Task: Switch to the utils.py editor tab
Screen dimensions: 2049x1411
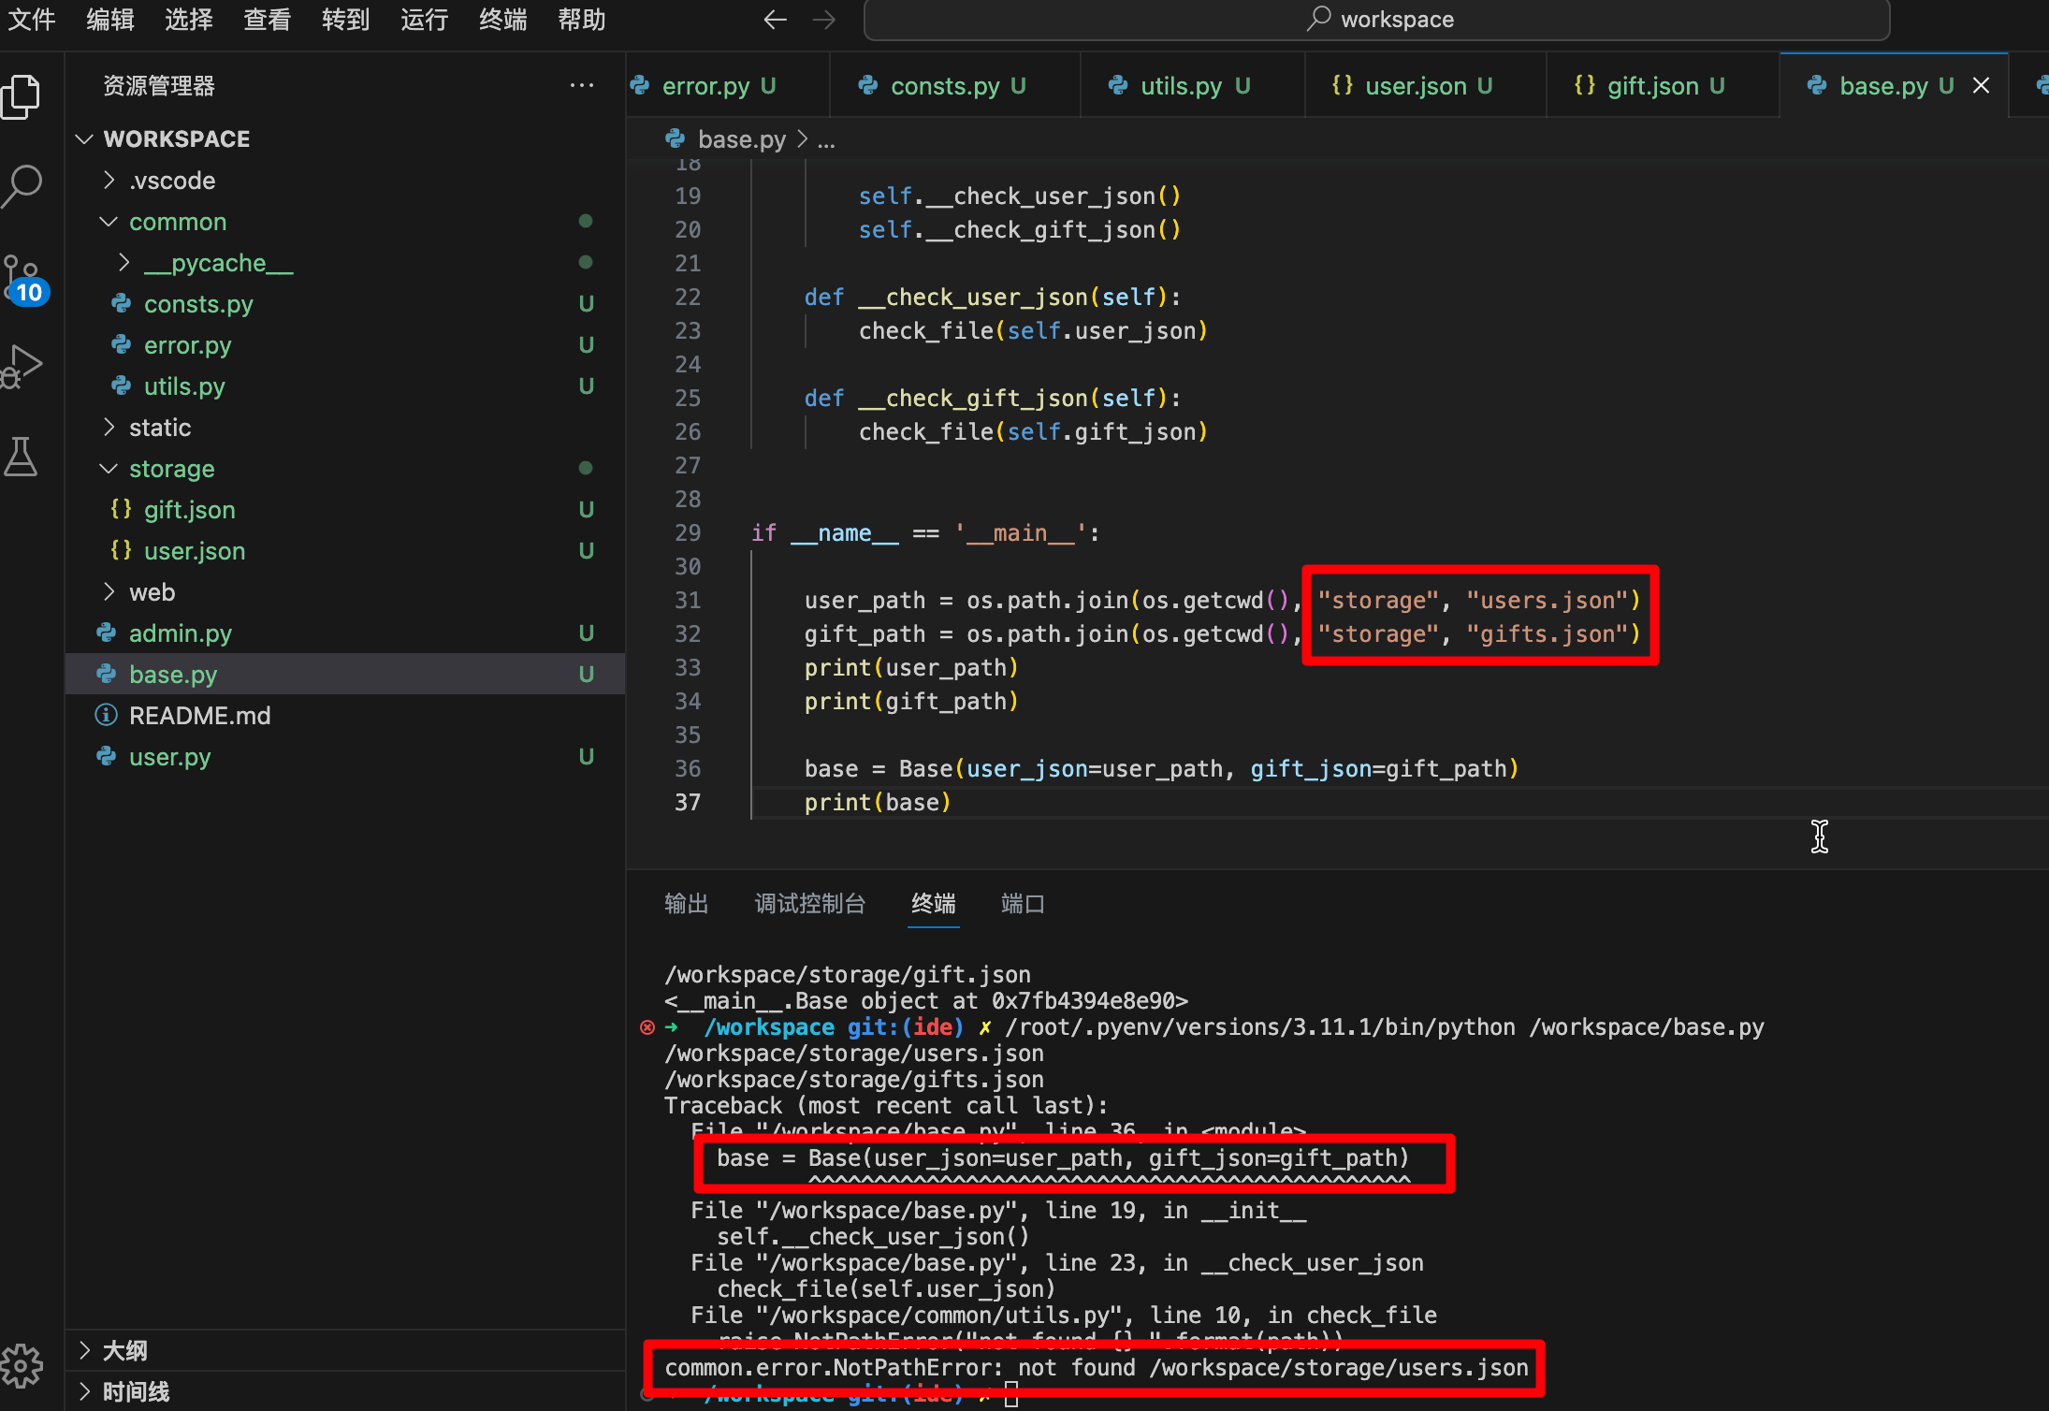Action: tap(1193, 85)
